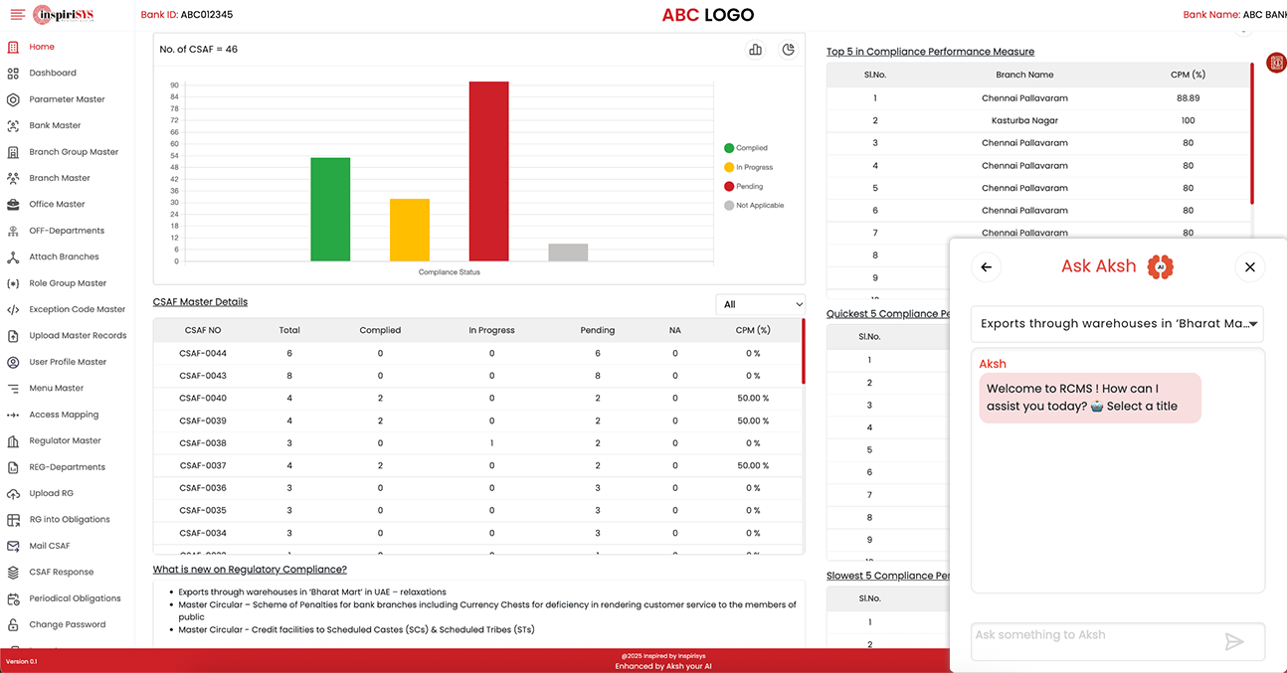Click the Aksh AI flower logo
Screen dimensions: 1287x673
click(1160, 266)
